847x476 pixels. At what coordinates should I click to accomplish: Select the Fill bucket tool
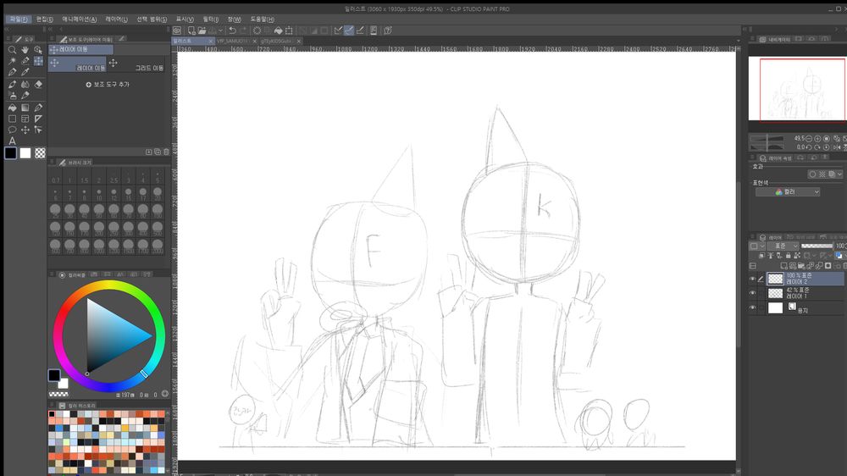coord(12,108)
